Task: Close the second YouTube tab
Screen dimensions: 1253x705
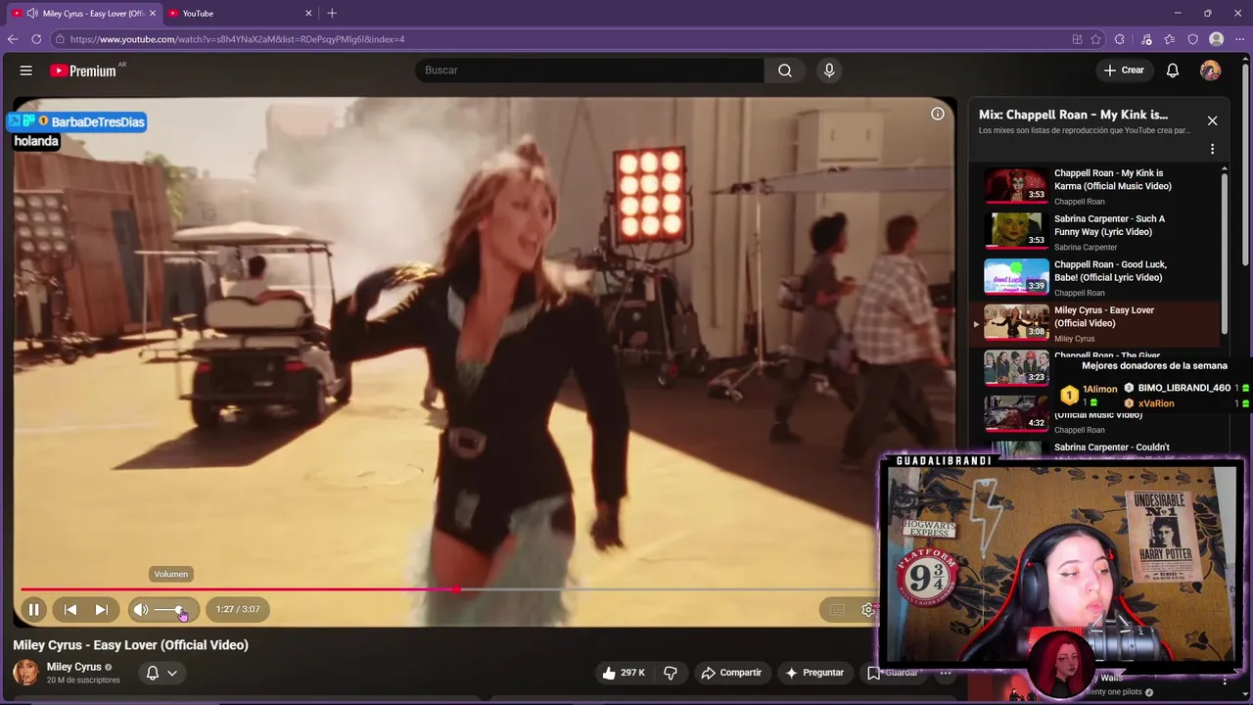Action: pyautogui.click(x=309, y=13)
